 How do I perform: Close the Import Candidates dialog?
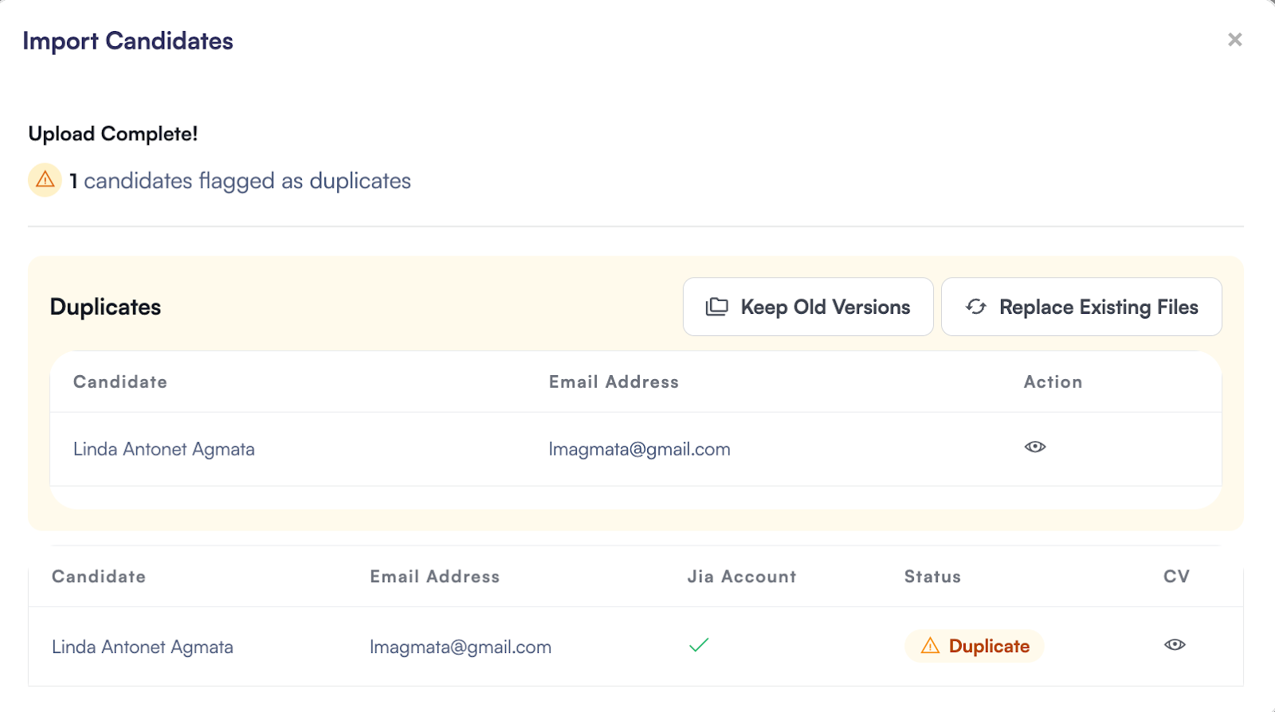click(1234, 40)
